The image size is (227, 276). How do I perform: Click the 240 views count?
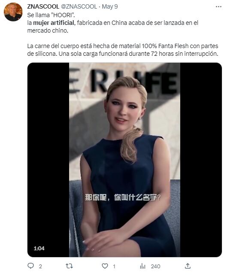click(x=156, y=266)
